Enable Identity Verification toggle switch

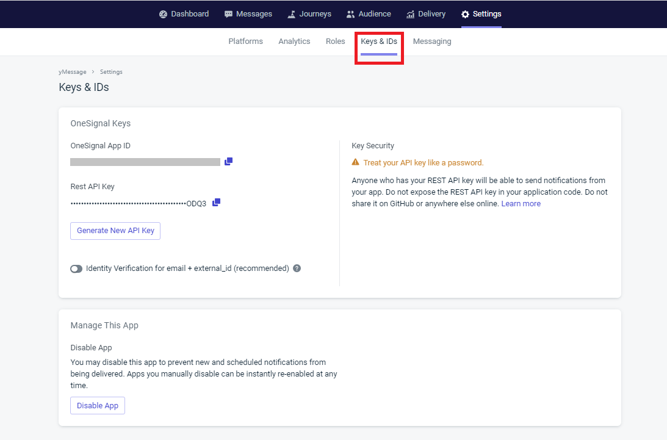click(76, 269)
